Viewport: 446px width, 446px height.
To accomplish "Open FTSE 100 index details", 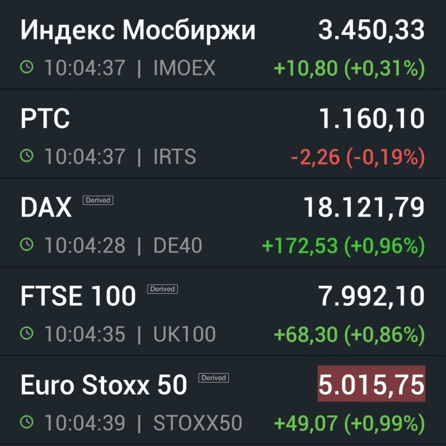I will (x=78, y=297).
